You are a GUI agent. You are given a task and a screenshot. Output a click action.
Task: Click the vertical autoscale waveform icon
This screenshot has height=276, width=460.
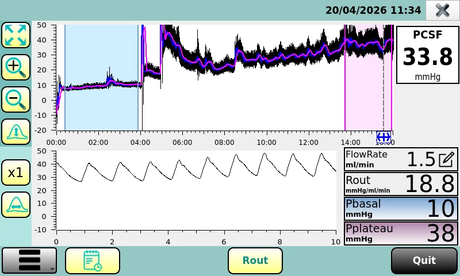click(x=16, y=132)
